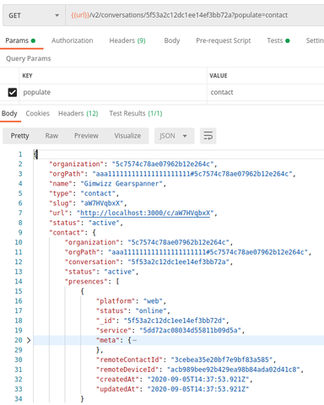Open the response Headers (12) tab
Screen dimensions: 324x405
coord(78,114)
